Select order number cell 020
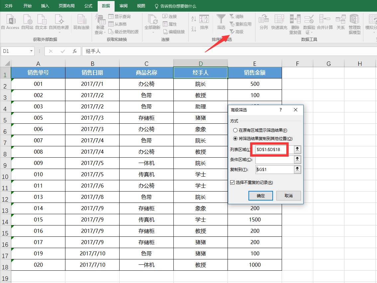This screenshot has height=283, width=377. click(x=38, y=265)
